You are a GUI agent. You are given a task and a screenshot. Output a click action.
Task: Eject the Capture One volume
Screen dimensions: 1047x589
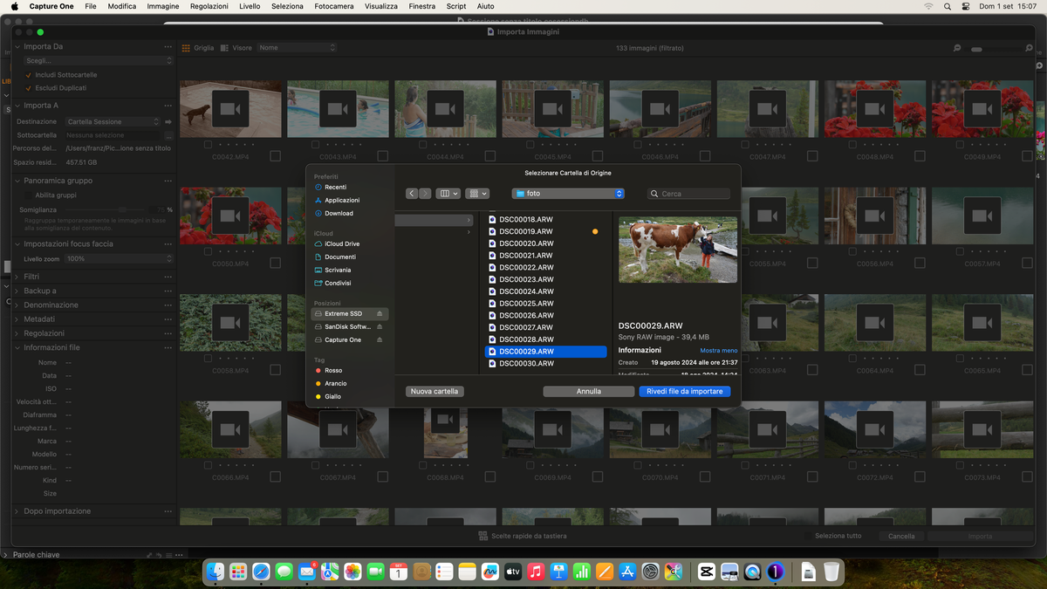tap(380, 340)
